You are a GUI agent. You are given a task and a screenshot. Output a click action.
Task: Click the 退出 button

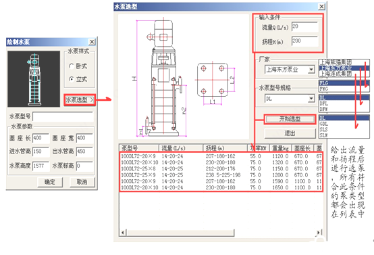click(290, 133)
